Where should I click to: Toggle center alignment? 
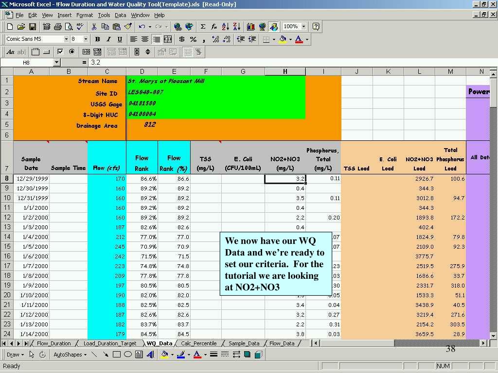coord(145,39)
